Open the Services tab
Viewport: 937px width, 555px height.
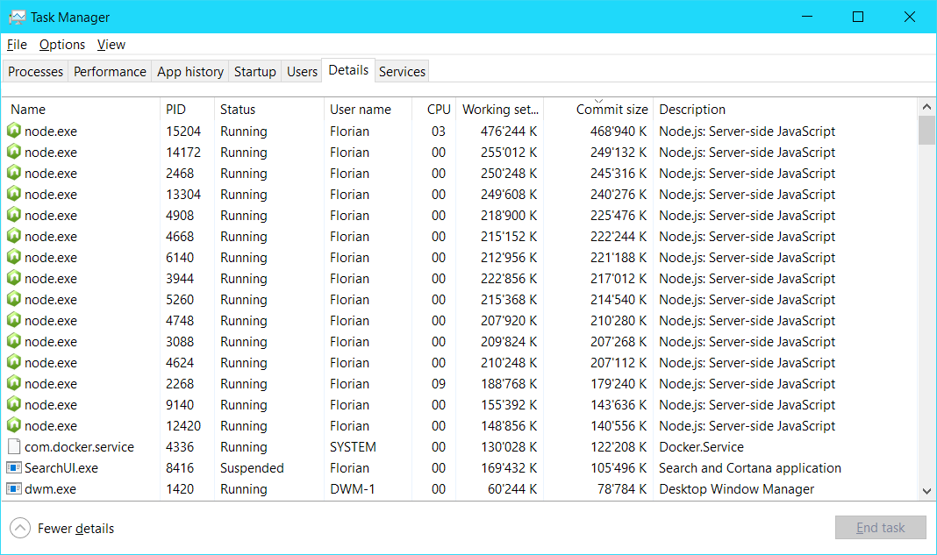point(402,72)
